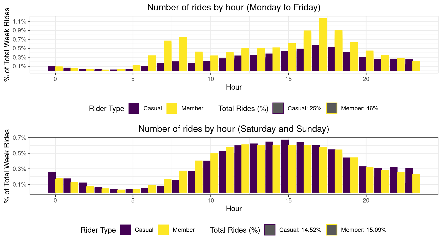Click the gray key beside "Casual: 25%"
The image size is (442, 243).
(x=278, y=108)
